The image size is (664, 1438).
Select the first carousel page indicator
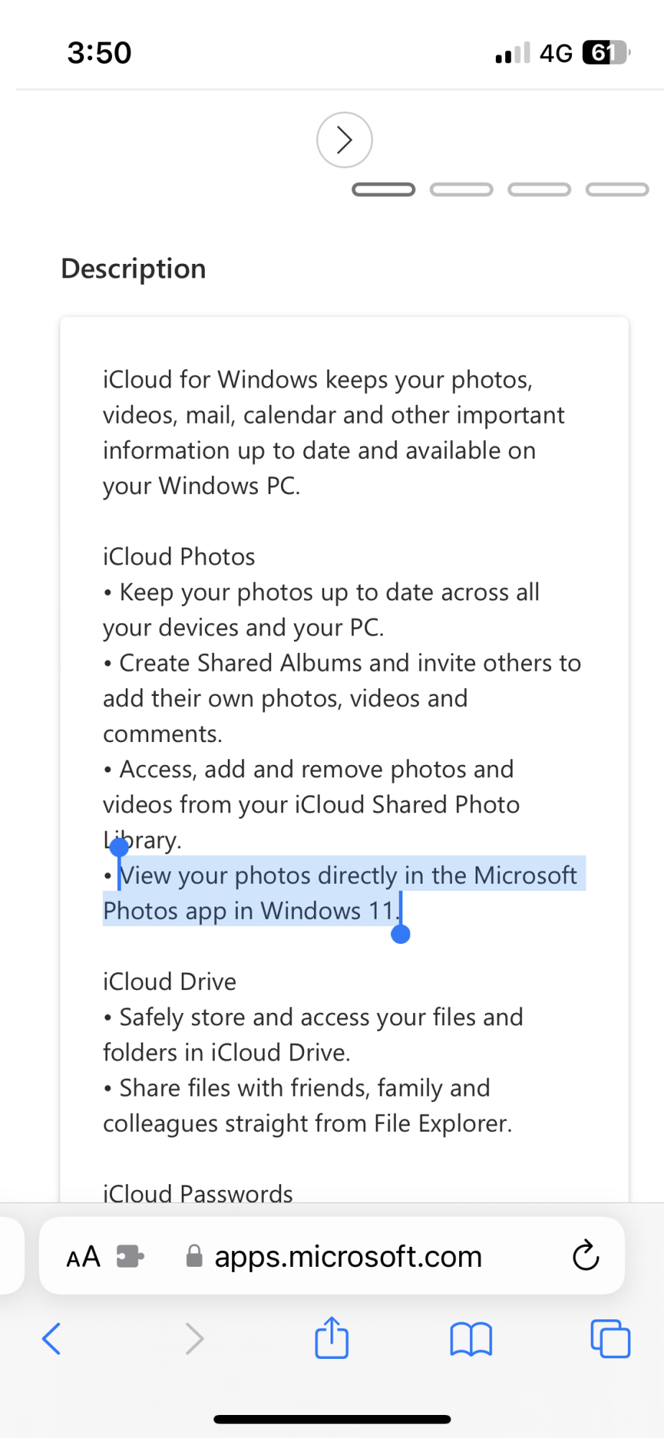[x=384, y=190]
